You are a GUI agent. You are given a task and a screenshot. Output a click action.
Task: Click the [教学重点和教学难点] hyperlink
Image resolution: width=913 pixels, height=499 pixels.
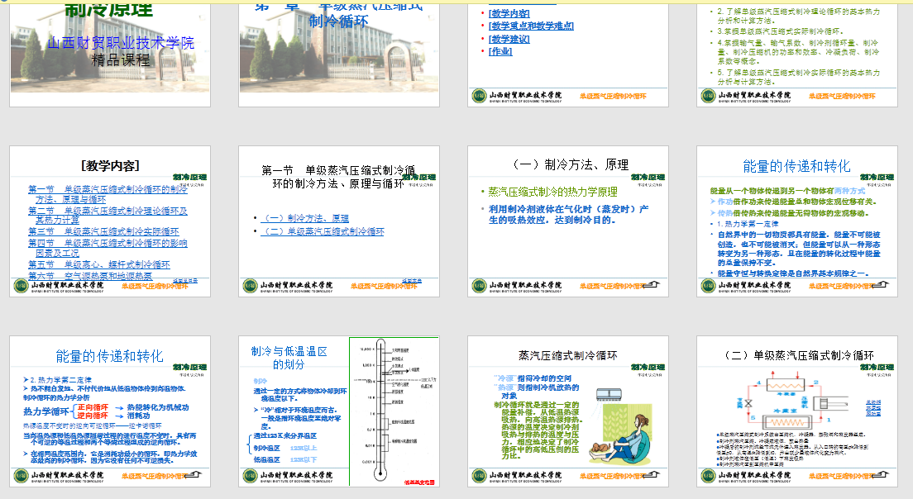click(x=531, y=26)
